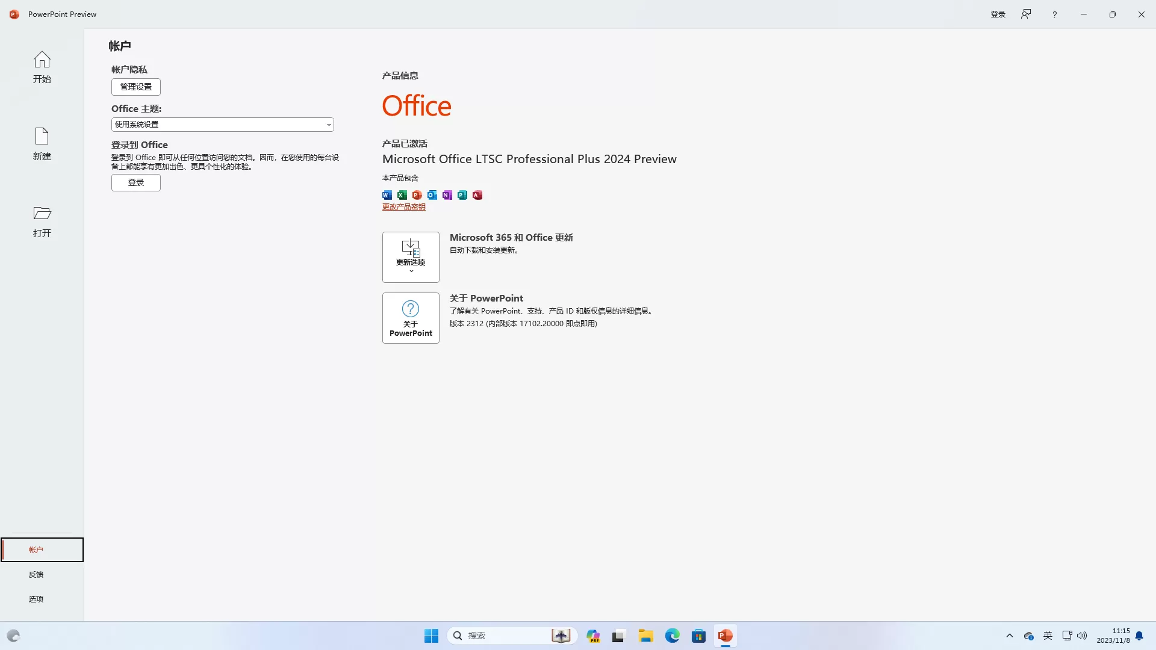
Task: Open the 更新选项 update options icon
Action: (410, 252)
